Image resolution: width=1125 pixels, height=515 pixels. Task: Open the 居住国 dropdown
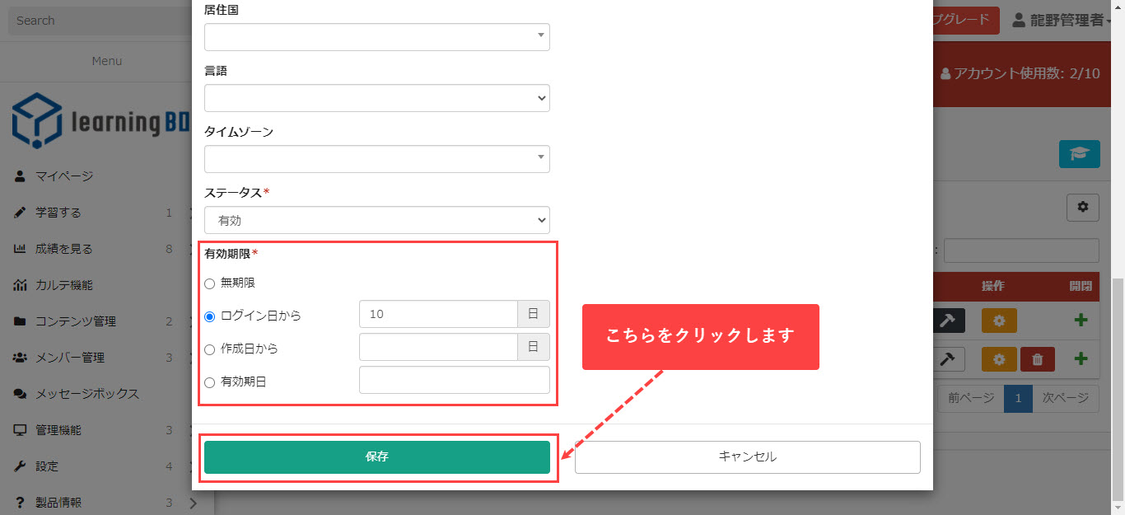point(376,37)
